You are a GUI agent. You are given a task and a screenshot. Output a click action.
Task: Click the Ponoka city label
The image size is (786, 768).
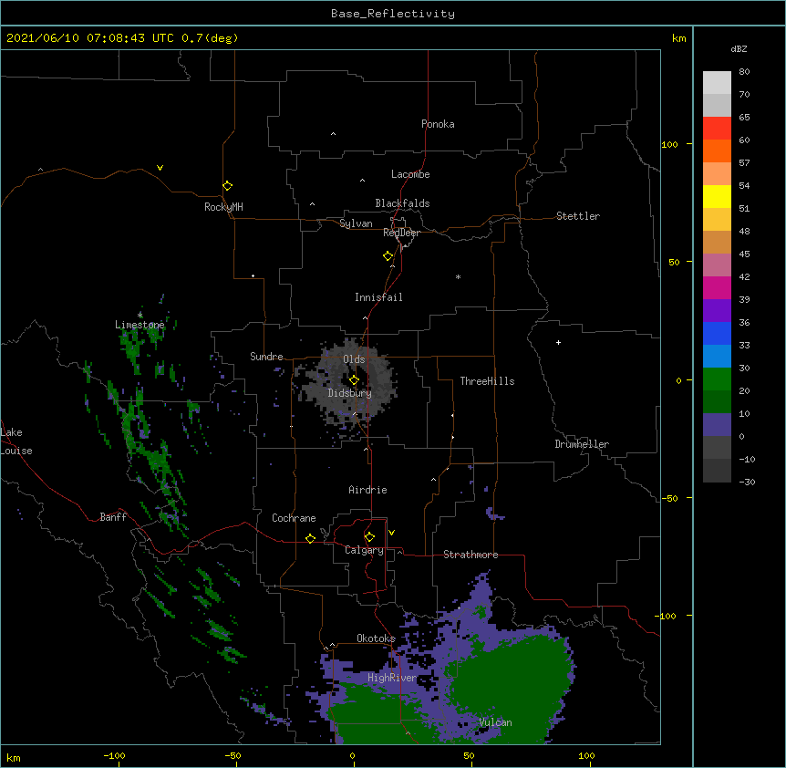pos(438,124)
